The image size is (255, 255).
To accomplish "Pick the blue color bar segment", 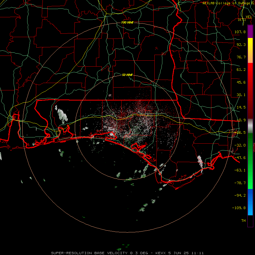I will (250, 202).
